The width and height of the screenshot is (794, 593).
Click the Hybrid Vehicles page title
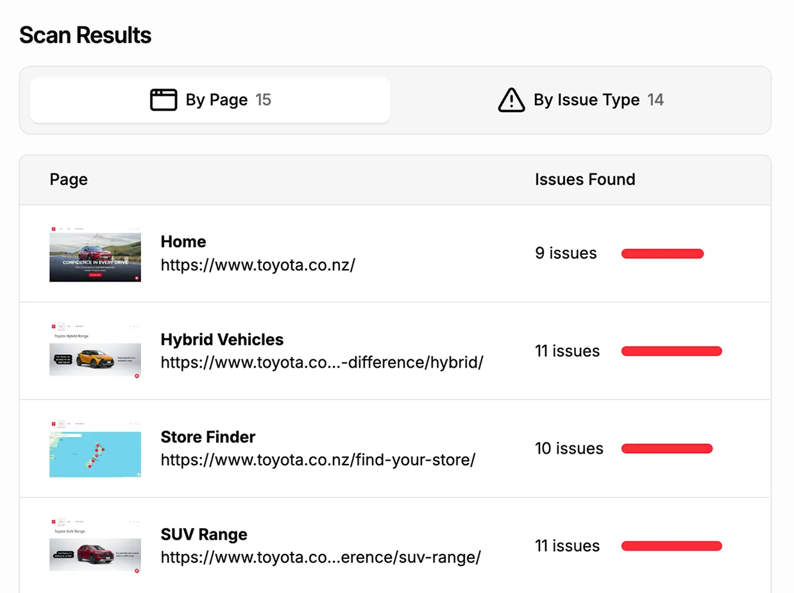tap(222, 339)
